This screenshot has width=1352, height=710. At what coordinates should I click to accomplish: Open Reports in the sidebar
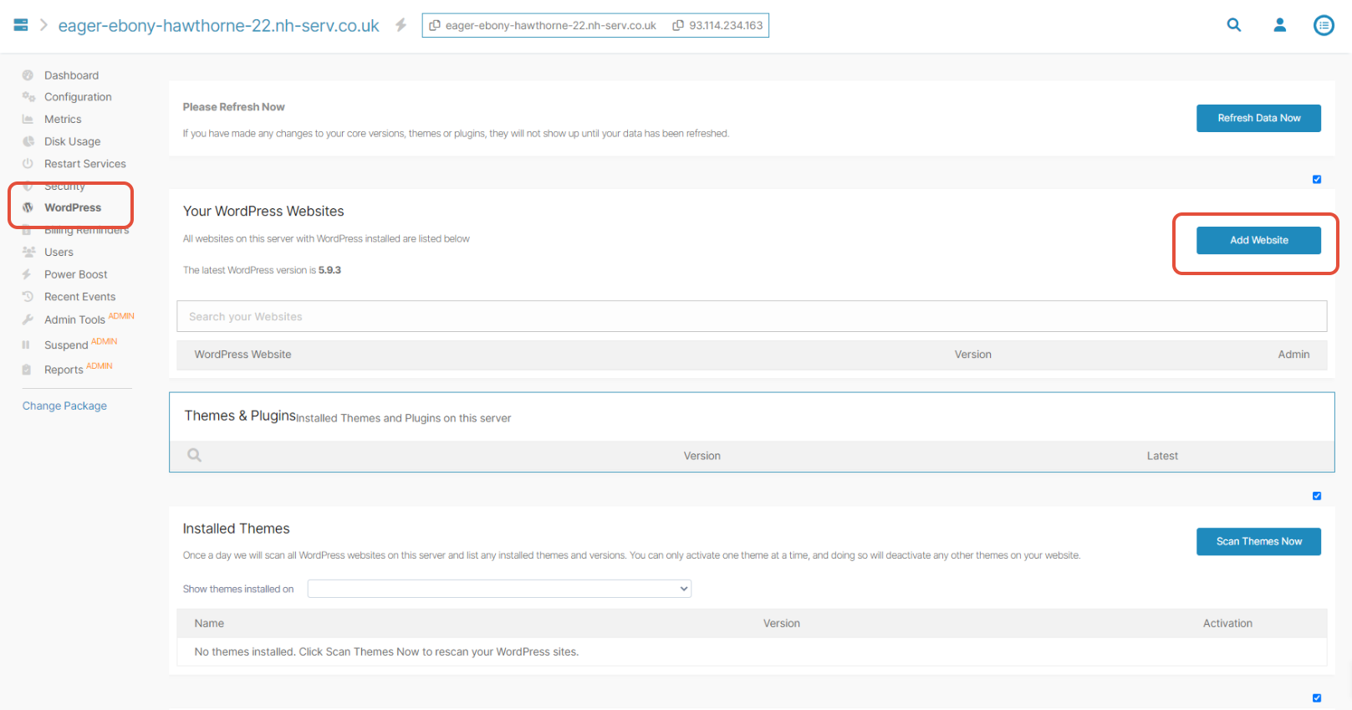coord(64,370)
